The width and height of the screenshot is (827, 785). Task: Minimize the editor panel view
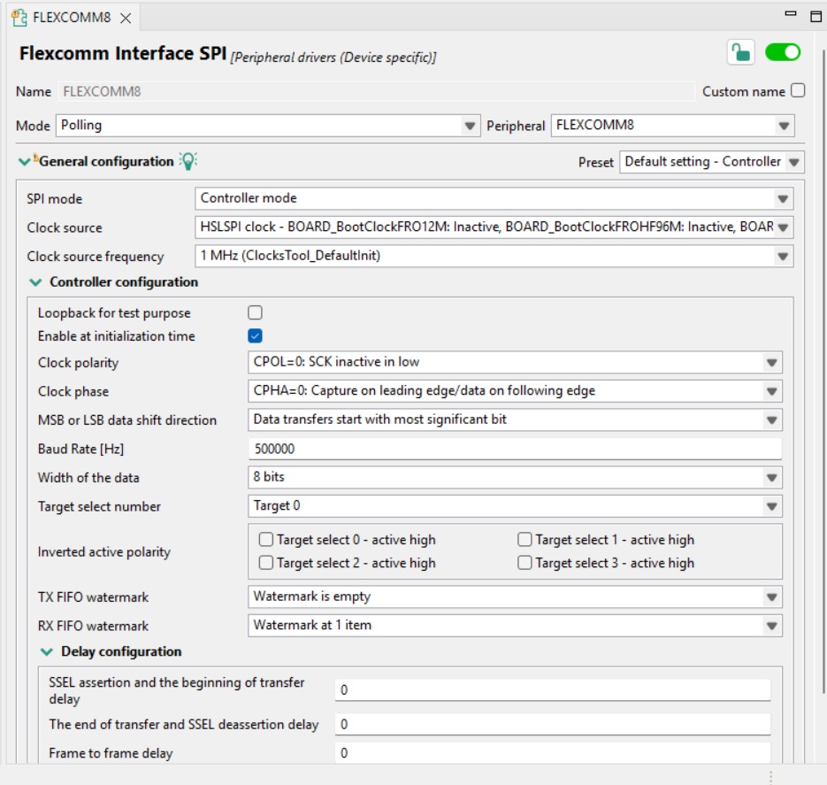click(x=790, y=15)
